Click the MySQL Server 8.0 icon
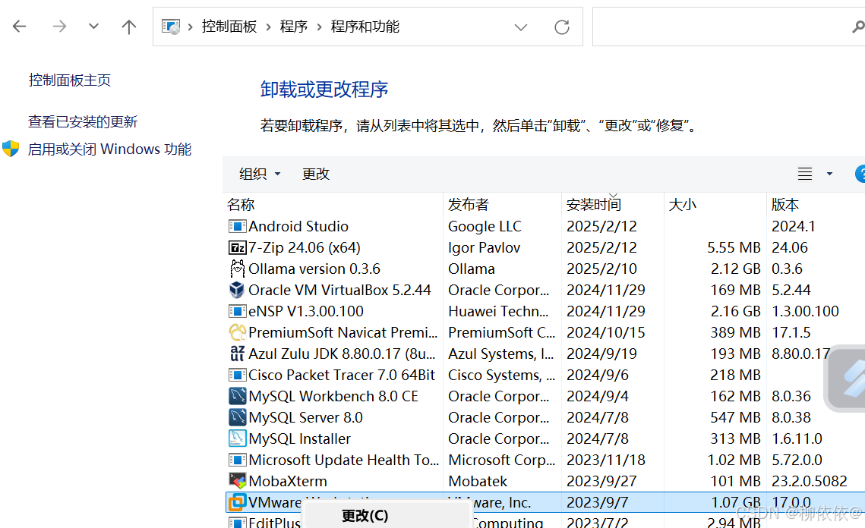 point(237,417)
